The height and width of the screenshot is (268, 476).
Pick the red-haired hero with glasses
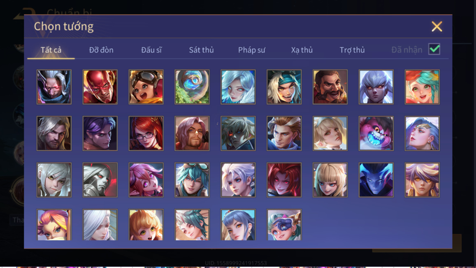click(x=146, y=133)
